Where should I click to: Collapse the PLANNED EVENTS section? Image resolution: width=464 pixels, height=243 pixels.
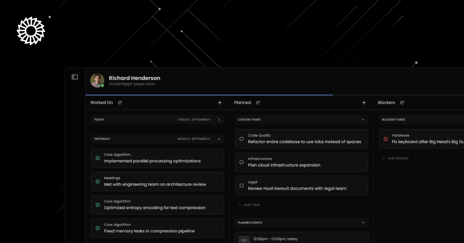coord(363,223)
